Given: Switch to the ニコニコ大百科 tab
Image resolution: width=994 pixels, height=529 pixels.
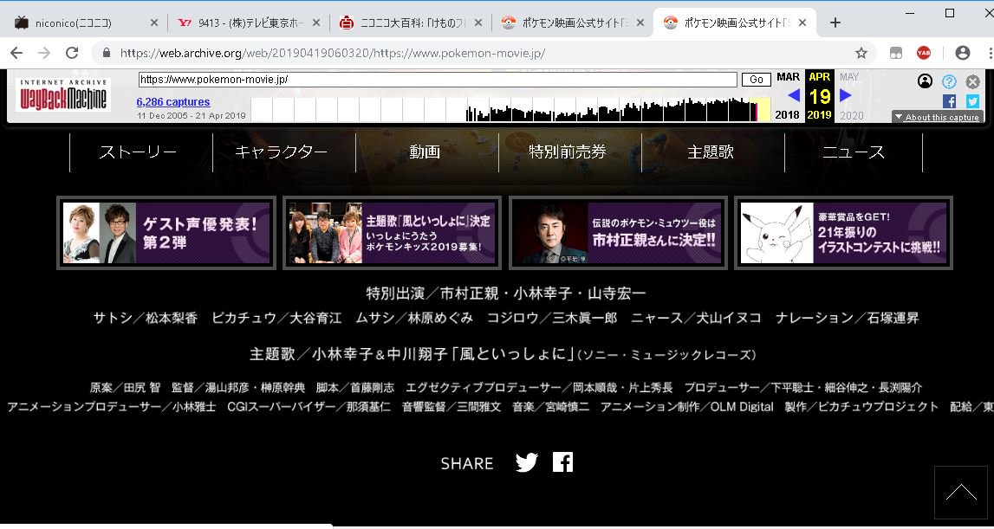Looking at the screenshot, I should click(411, 23).
